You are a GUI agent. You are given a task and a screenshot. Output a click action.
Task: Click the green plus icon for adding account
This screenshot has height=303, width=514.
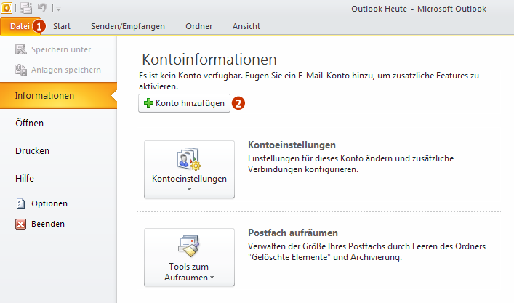[148, 103]
